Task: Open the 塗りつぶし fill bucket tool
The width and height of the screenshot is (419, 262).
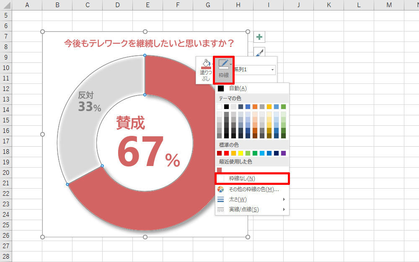Action: coord(206,70)
